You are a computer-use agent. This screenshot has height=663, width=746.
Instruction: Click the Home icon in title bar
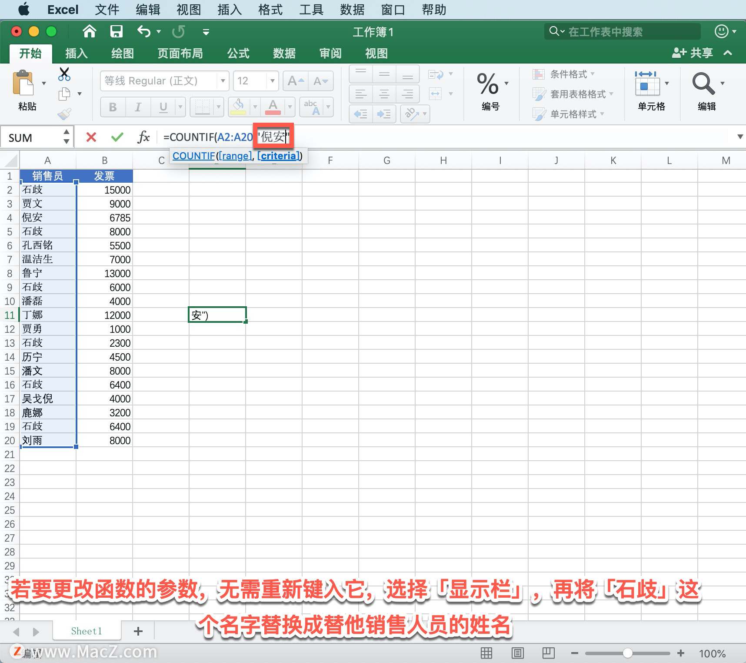90,31
